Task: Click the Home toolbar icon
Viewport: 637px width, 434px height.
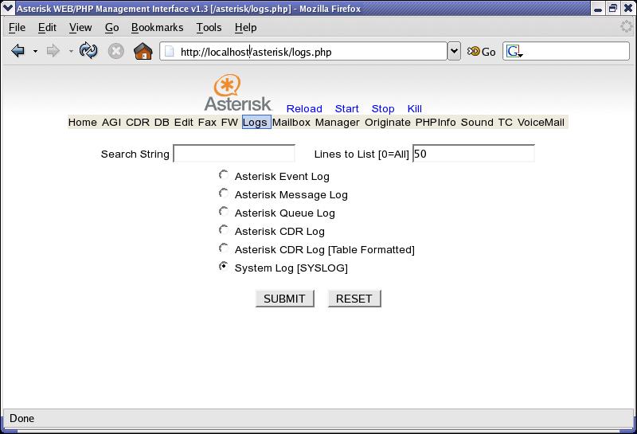Action: (x=143, y=52)
